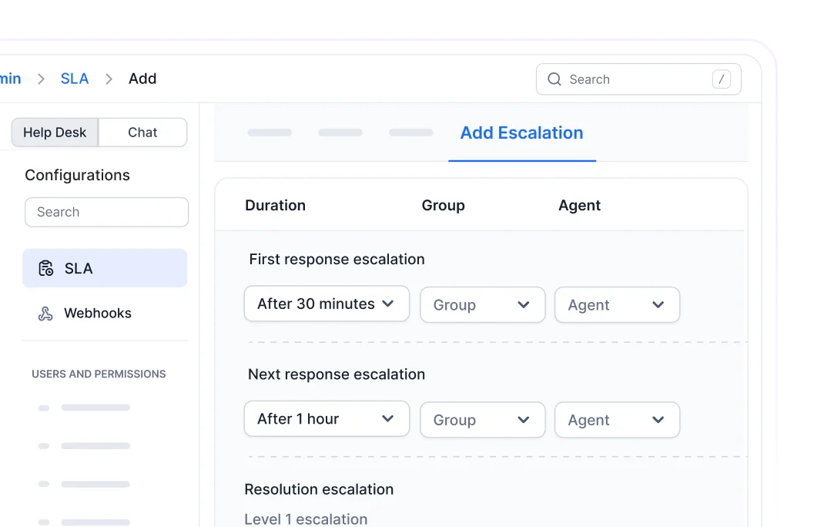Select the Add Escalation tab
The width and height of the screenshot is (824, 527).
[521, 133]
